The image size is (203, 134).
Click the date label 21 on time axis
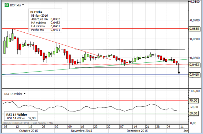(x=148, y=126)
